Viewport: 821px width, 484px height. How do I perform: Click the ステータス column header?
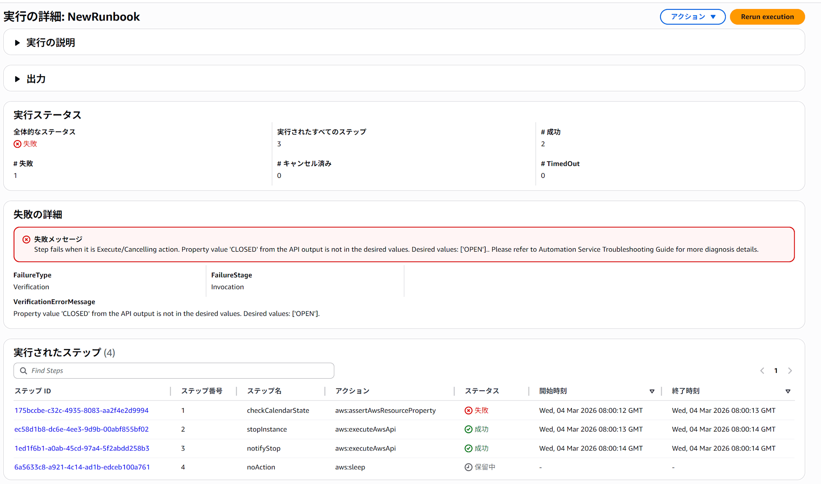click(482, 391)
